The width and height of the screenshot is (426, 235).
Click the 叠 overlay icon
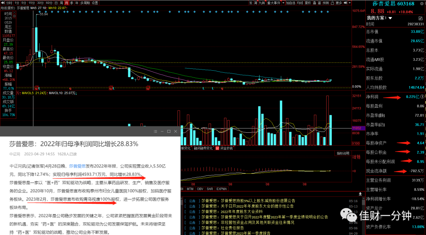pyautogui.click(x=314, y=3)
